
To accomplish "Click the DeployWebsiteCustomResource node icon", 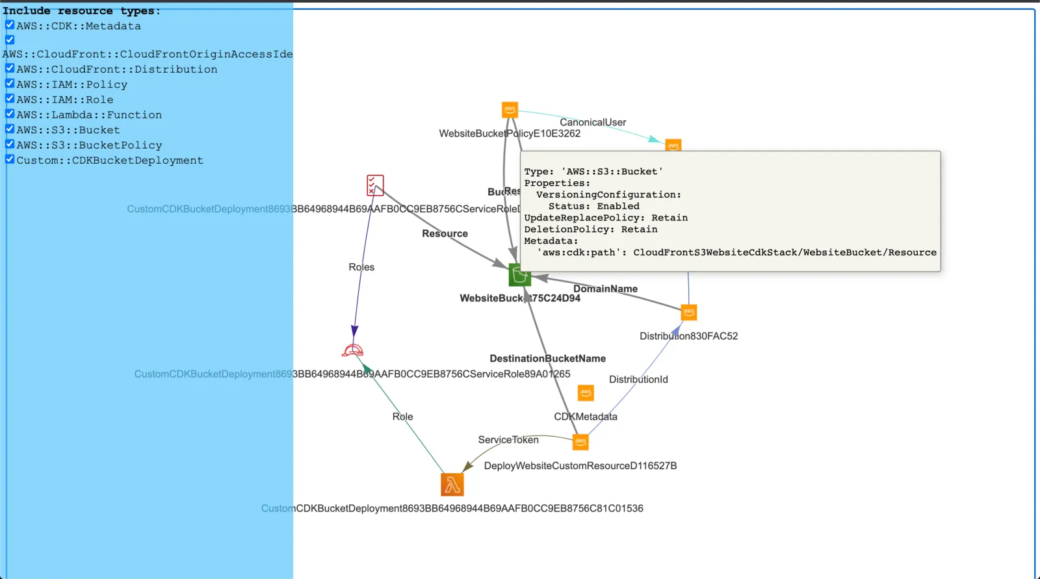I will (580, 442).
